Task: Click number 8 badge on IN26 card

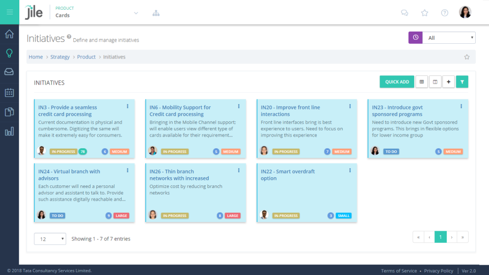Action: (x=220, y=215)
